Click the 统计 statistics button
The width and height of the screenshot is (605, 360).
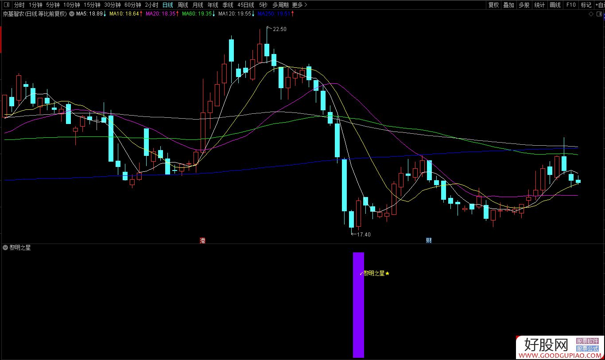point(539,5)
